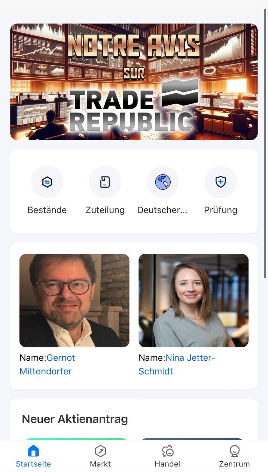Open the Prüfung shield icon
This screenshot has height=472, width=268.
coord(220,182)
